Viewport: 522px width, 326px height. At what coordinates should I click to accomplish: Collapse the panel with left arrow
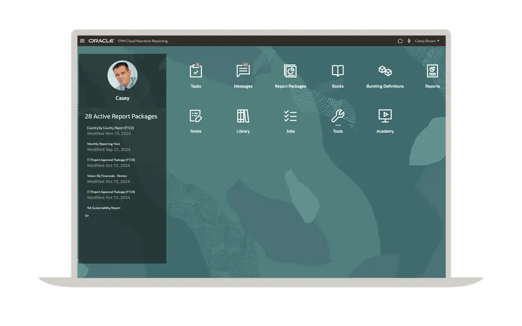[87, 216]
